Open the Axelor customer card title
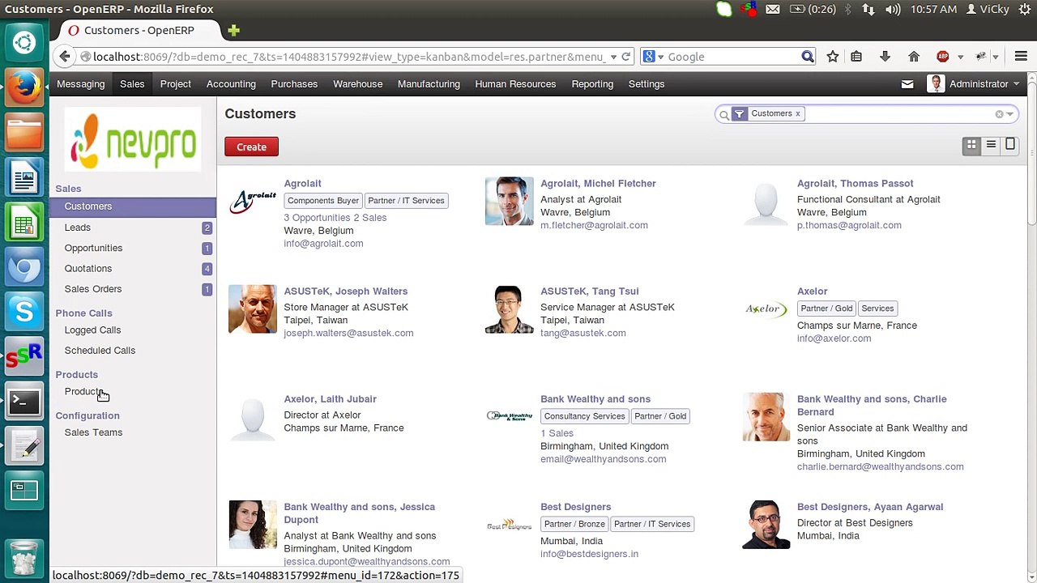 (x=812, y=291)
